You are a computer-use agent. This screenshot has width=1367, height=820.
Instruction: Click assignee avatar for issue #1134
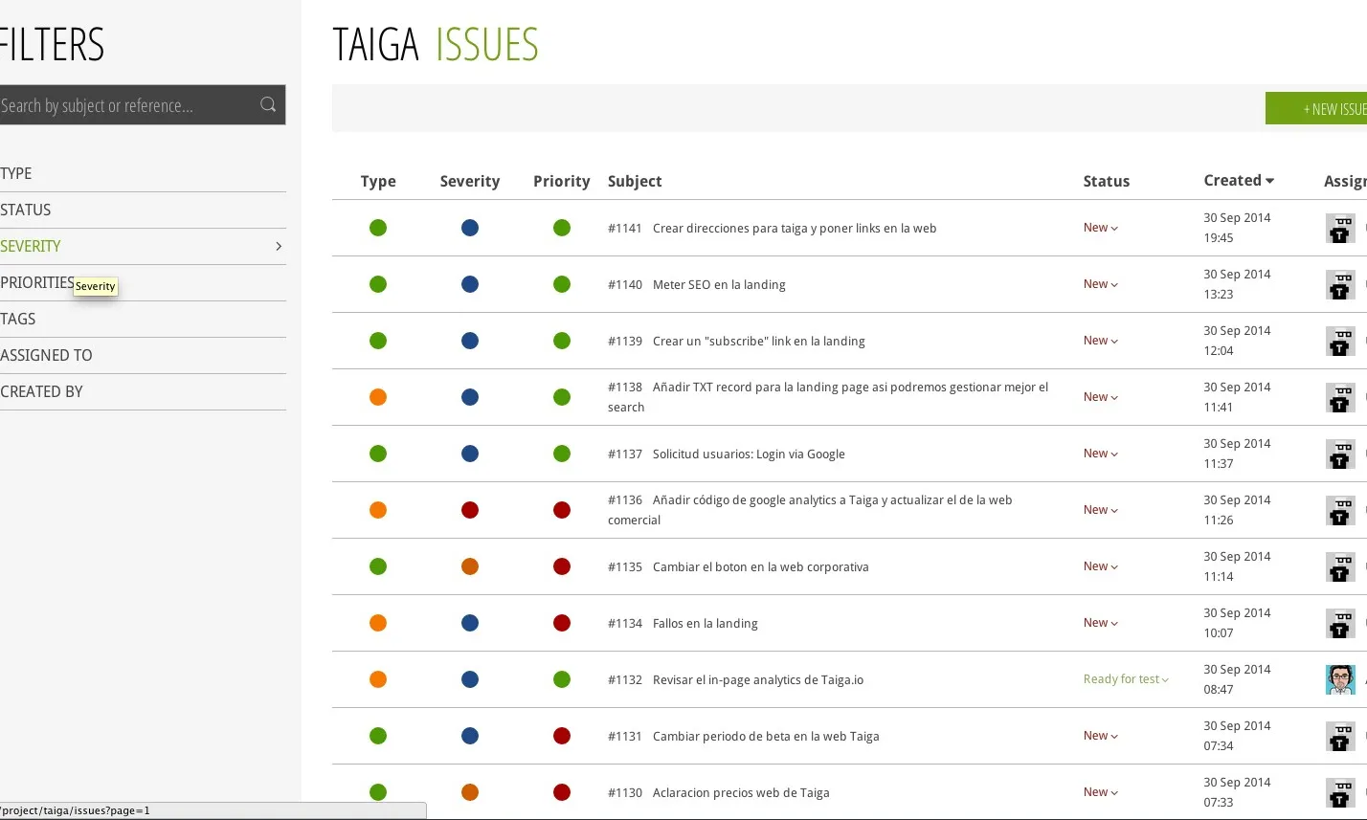tap(1340, 623)
